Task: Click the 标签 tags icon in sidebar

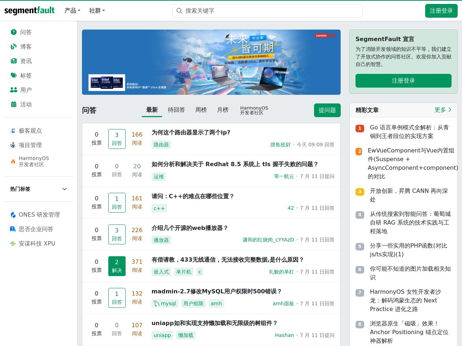Action: click(14, 75)
